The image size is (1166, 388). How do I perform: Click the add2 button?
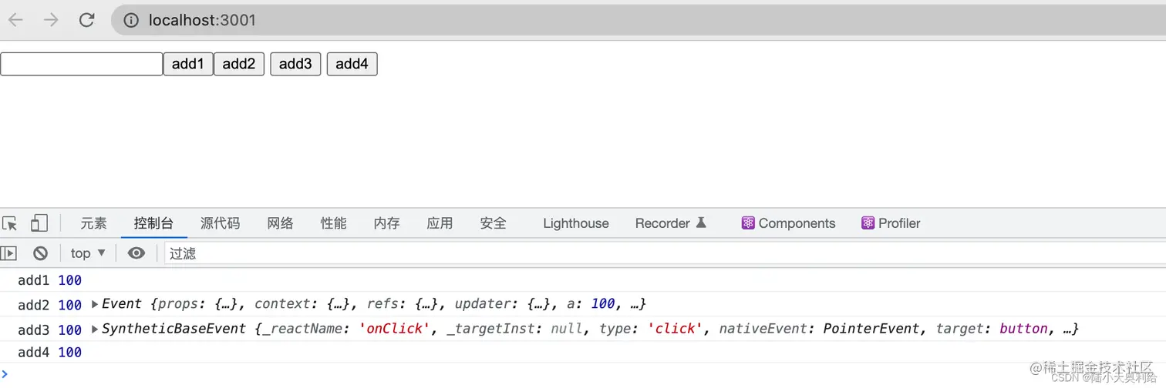tap(239, 64)
